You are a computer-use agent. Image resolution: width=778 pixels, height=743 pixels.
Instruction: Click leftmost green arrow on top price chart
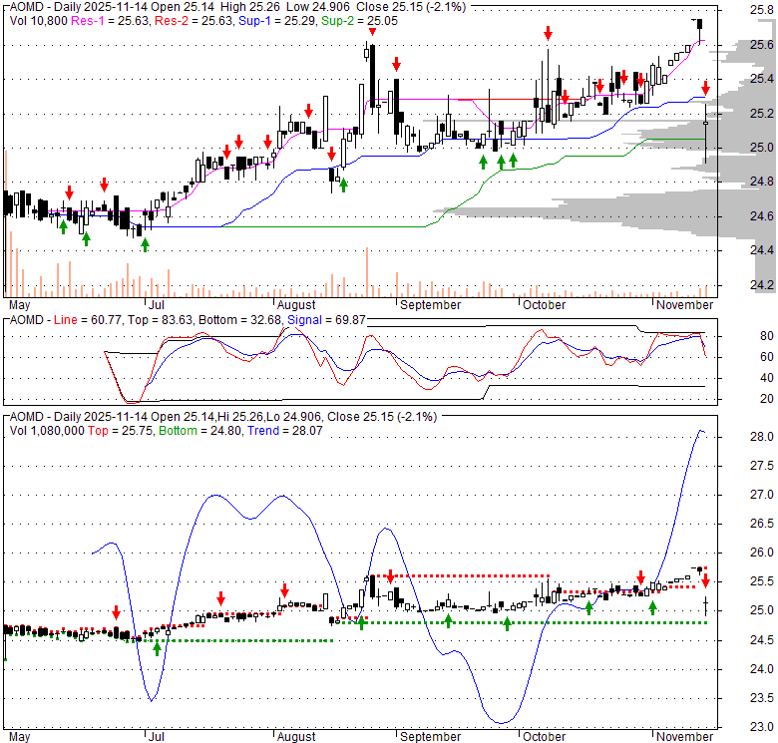63,227
